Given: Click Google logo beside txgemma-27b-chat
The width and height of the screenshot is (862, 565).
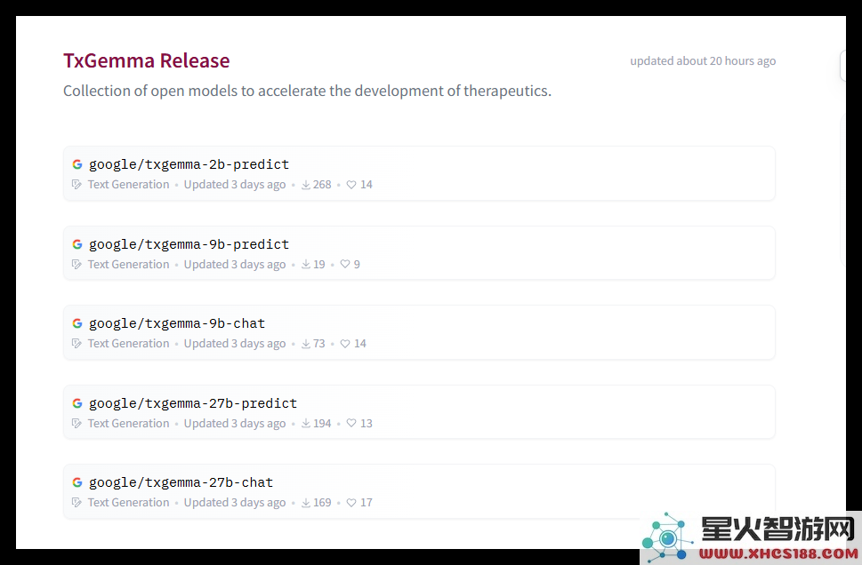Looking at the screenshot, I should pyautogui.click(x=77, y=482).
